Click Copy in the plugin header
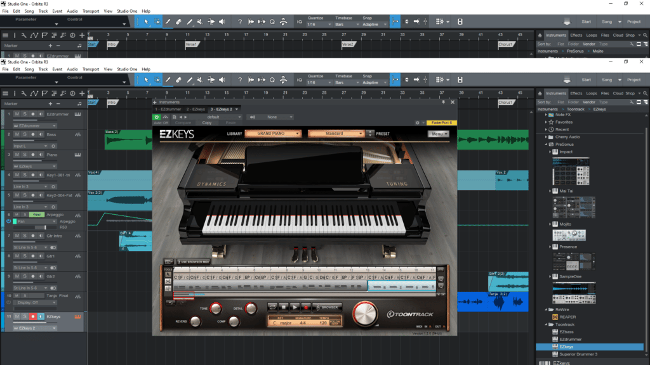650x365 pixels. coord(207,123)
